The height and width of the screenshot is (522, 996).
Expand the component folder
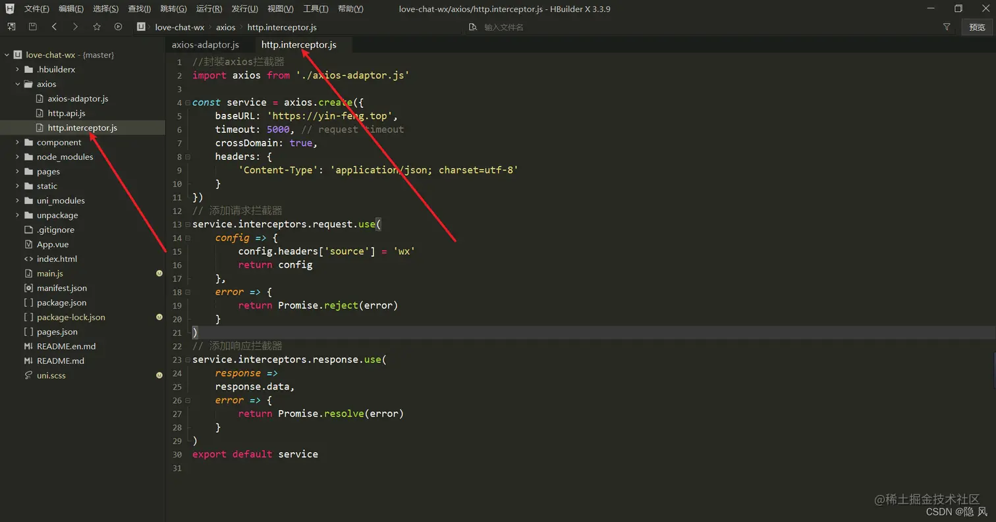pos(18,142)
